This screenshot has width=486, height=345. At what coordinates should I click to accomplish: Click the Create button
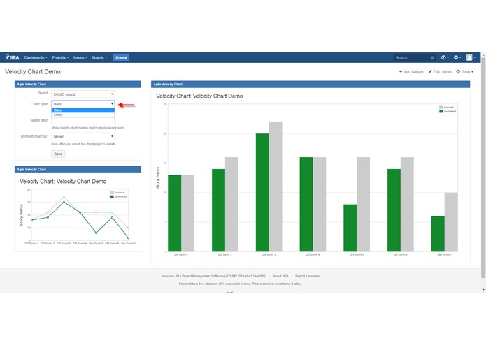click(121, 57)
